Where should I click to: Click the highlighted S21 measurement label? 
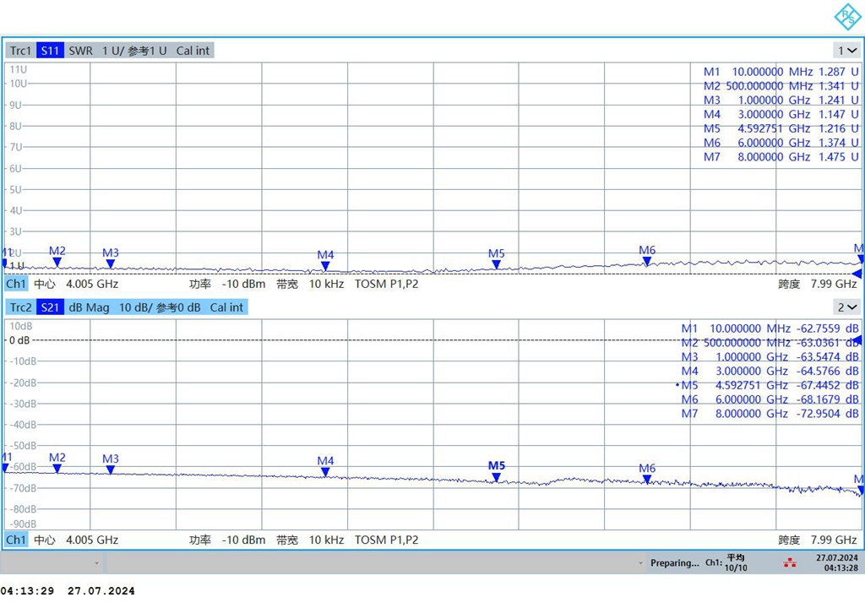[x=51, y=307]
